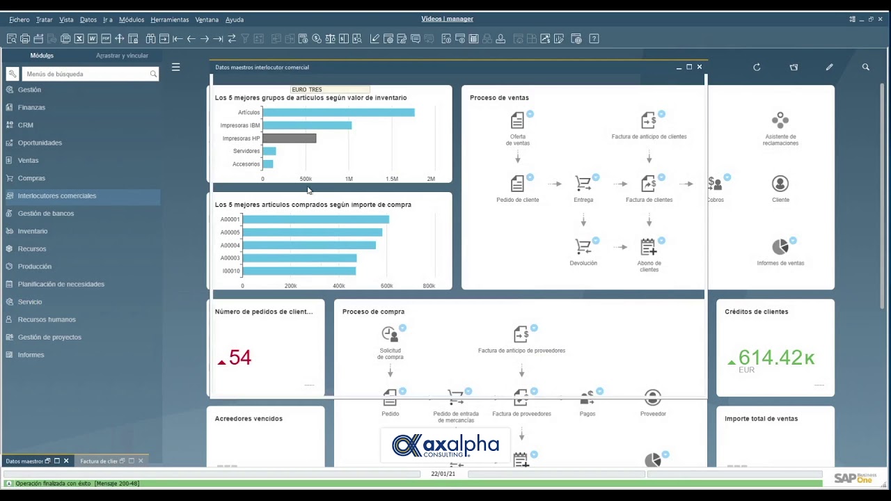Open the Fichero menu
Viewport: 891px width, 501px height.
click(x=19, y=19)
